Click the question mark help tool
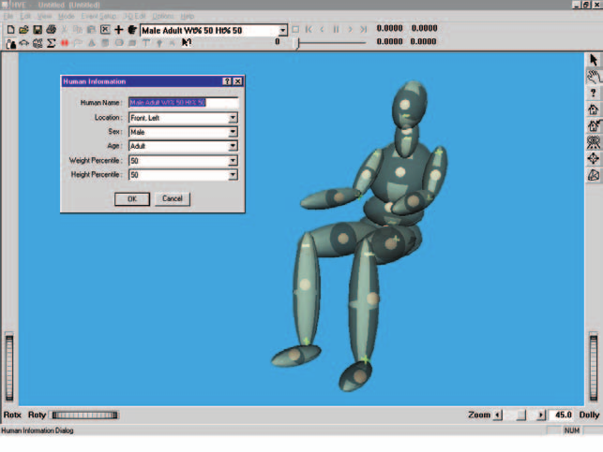 pyautogui.click(x=594, y=93)
